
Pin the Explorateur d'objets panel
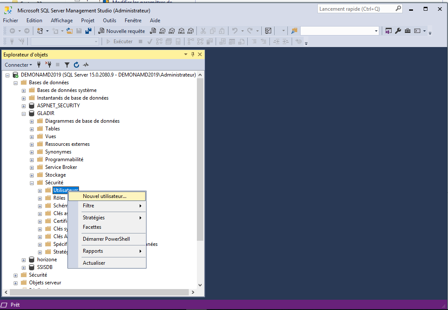tap(193, 54)
